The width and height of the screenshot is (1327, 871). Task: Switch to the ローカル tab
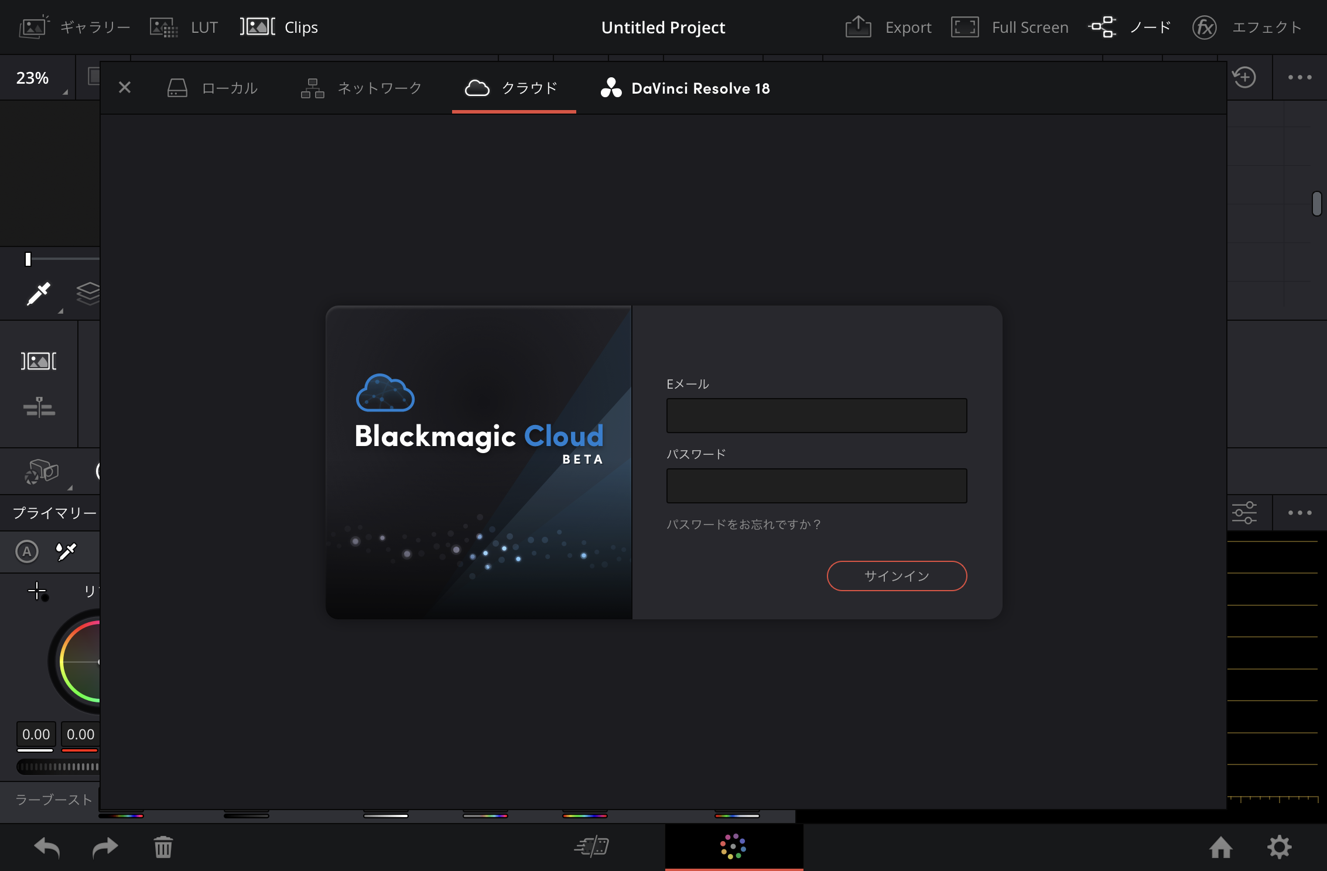pos(213,88)
